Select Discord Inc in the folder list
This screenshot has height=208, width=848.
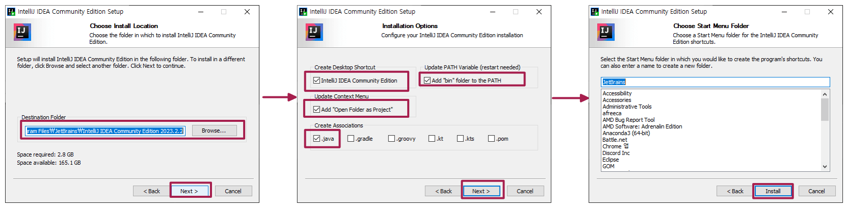pos(616,153)
